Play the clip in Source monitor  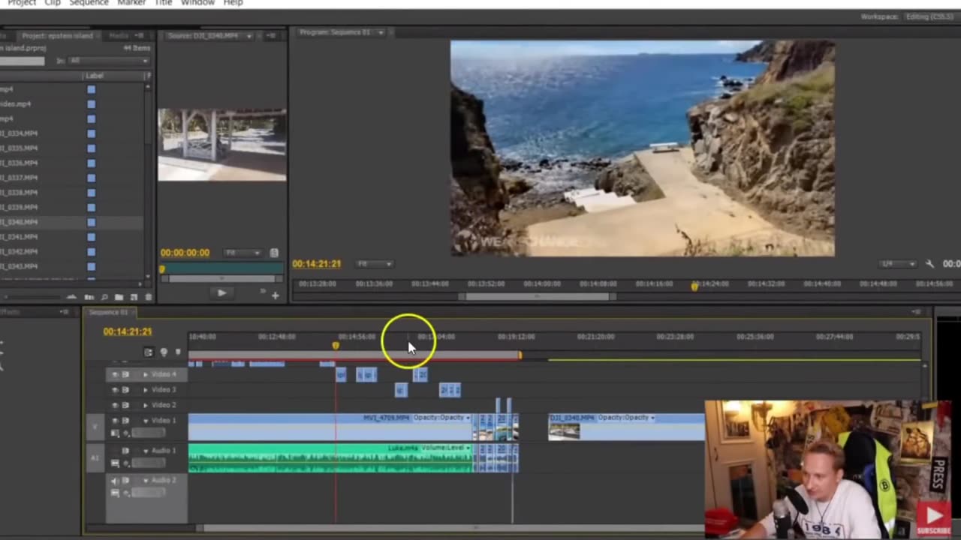point(221,293)
